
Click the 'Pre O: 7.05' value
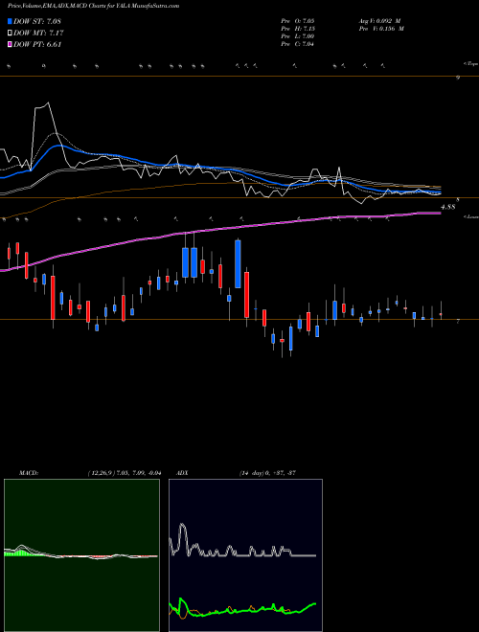[298, 21]
